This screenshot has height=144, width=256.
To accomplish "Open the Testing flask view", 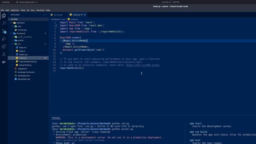I will pos(4,54).
